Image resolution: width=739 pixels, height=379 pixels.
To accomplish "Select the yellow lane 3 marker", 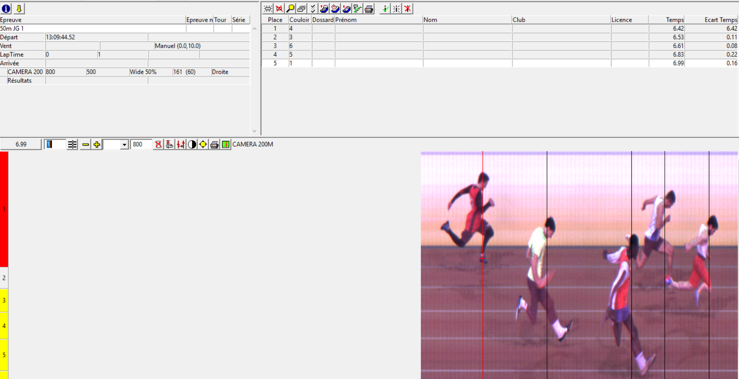I will [x=4, y=300].
